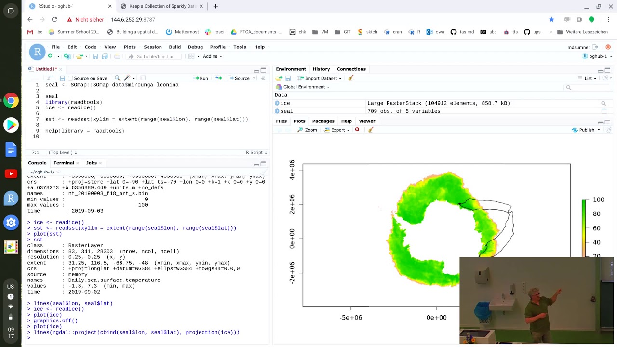
Task: Open the Import Dataset dropdown
Action: (x=319, y=78)
